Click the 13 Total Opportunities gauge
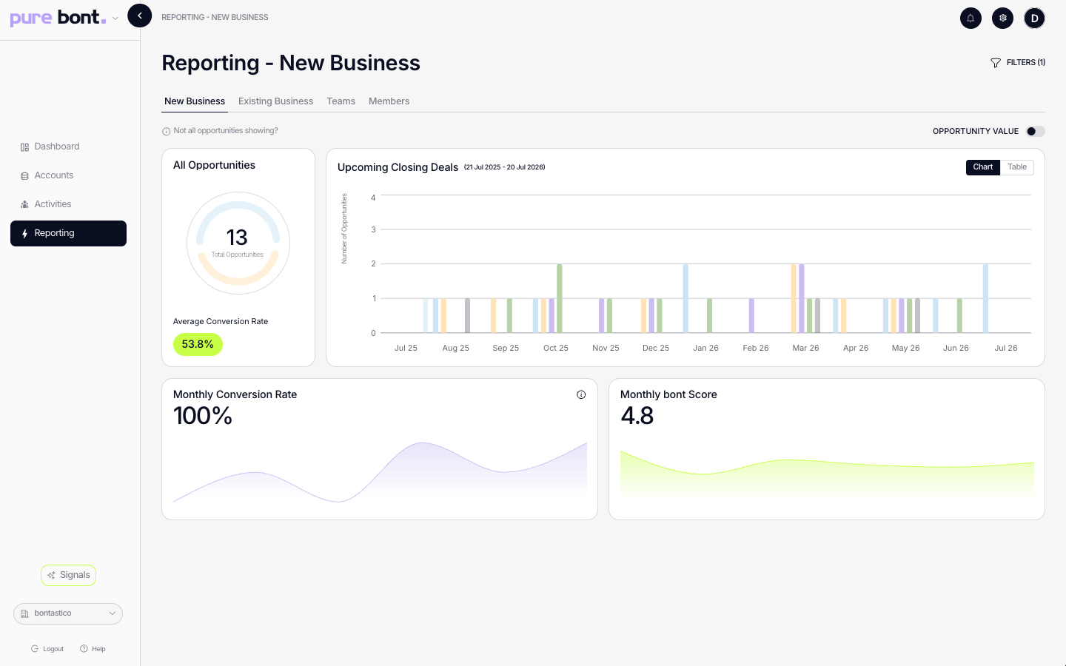 [x=238, y=243]
